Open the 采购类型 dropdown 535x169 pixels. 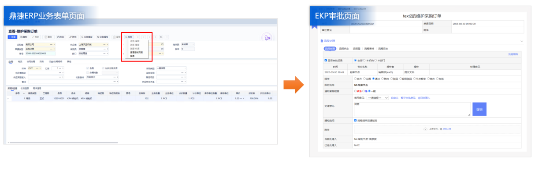click(x=171, y=68)
